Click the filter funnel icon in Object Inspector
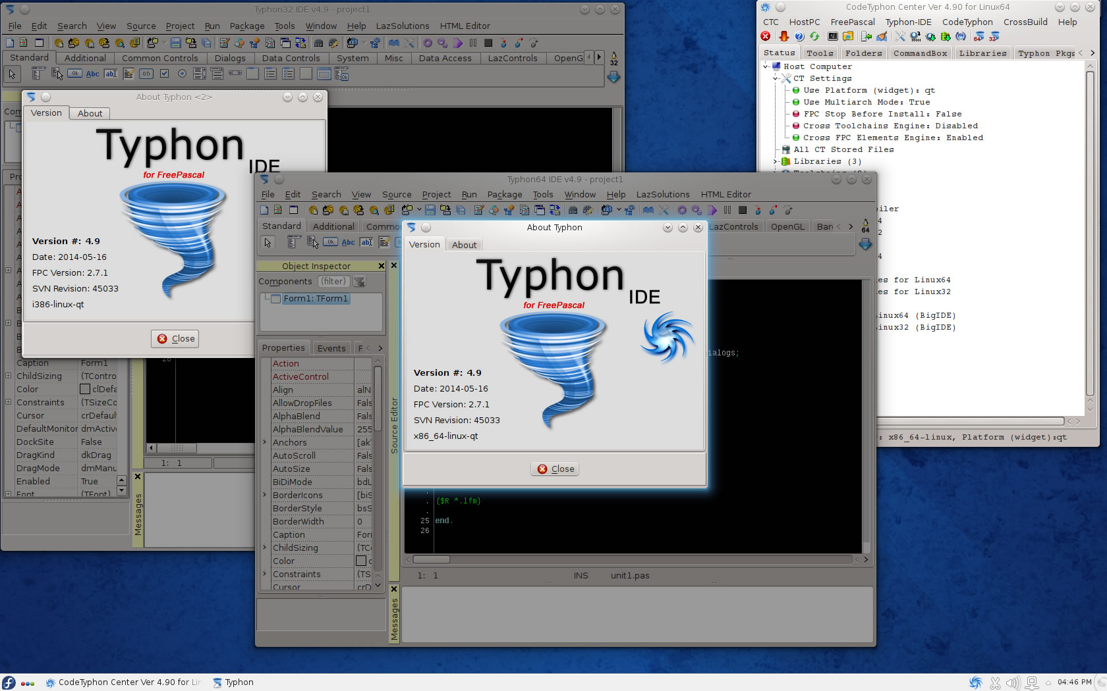Image resolution: width=1107 pixels, height=691 pixels. [359, 282]
